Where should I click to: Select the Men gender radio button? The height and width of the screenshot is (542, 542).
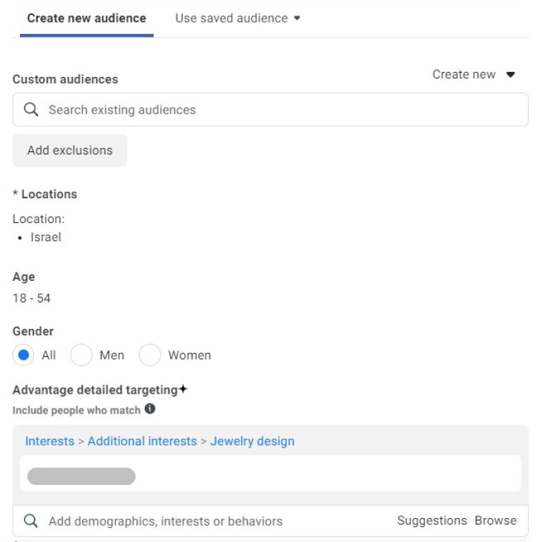(x=81, y=355)
